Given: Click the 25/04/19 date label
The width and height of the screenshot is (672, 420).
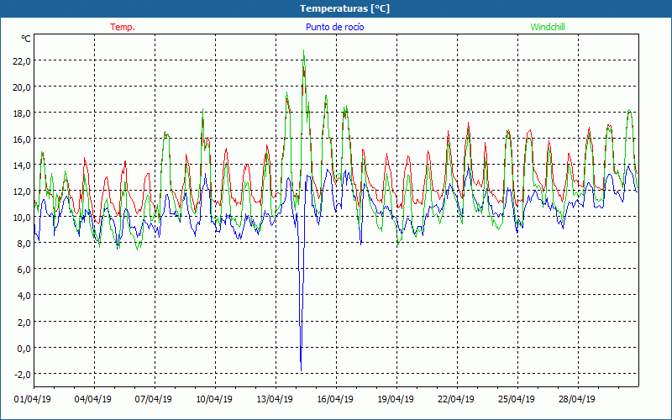Looking at the screenshot, I should tap(517, 399).
